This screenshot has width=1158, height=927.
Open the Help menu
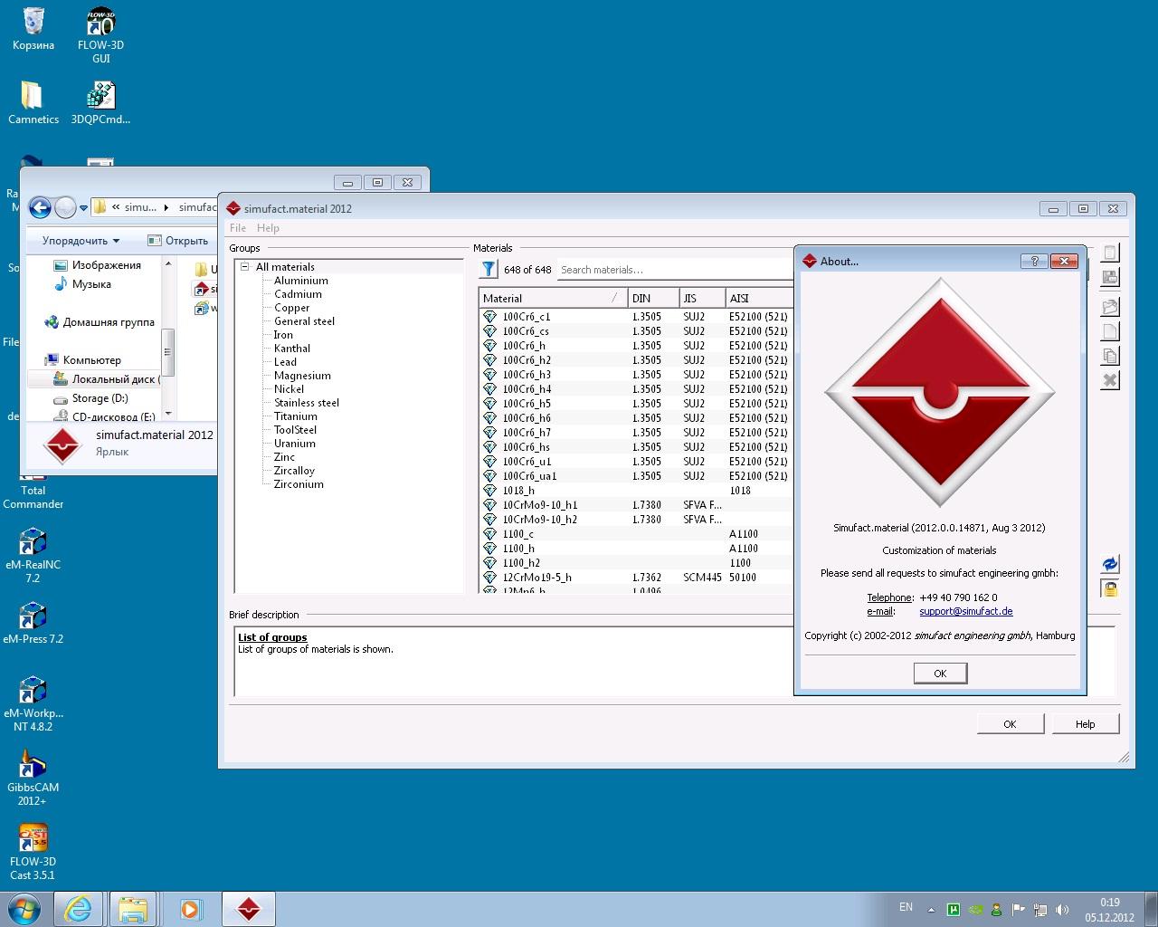(268, 228)
